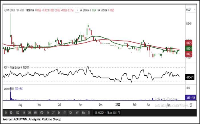Click the red 0.025 MA 50 price label

coord(189,43)
